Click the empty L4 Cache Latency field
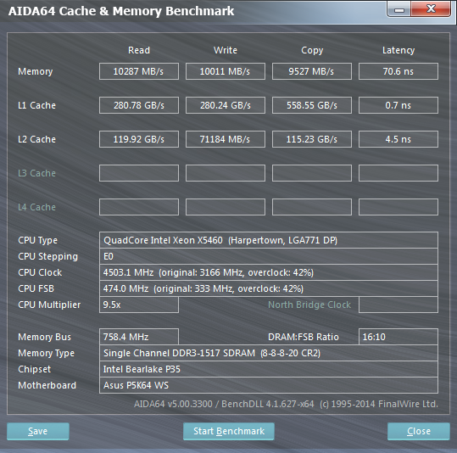Viewport: 457px width, 453px height. click(398, 207)
